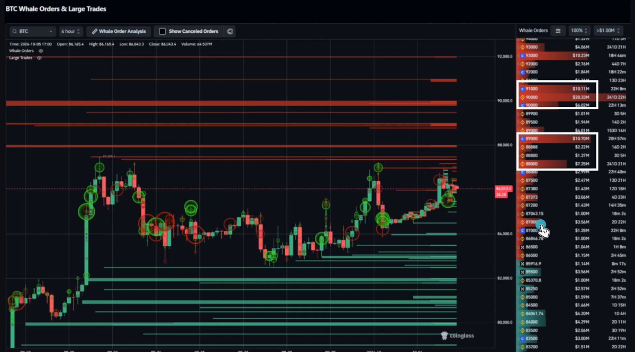Image resolution: width=635 pixels, height=352 pixels.
Task: Click the exchange icon on the 83500 $3.00M row
Action: click(x=522, y=338)
